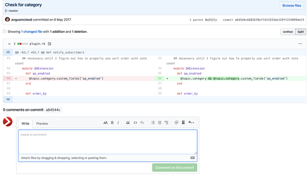Click the plugin.rb file name

37,44
